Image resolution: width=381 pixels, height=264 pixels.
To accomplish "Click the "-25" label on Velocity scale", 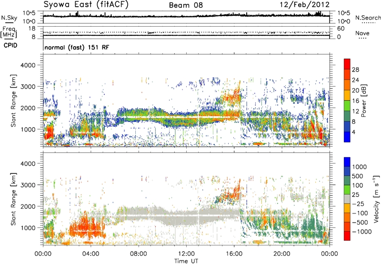I will click(358, 203).
